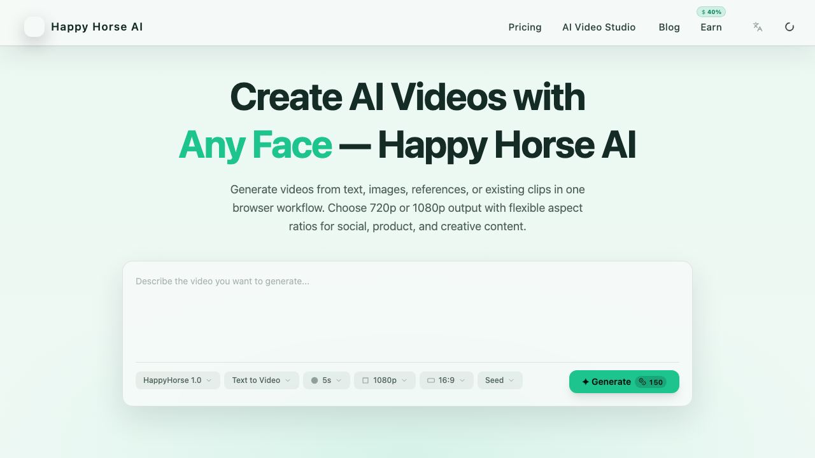The image size is (815, 458).
Task: Click the Happy Horse AI brand name
Action: pos(97,27)
